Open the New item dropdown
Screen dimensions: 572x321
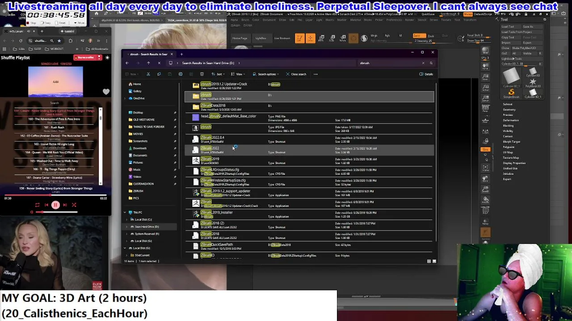coord(131,74)
